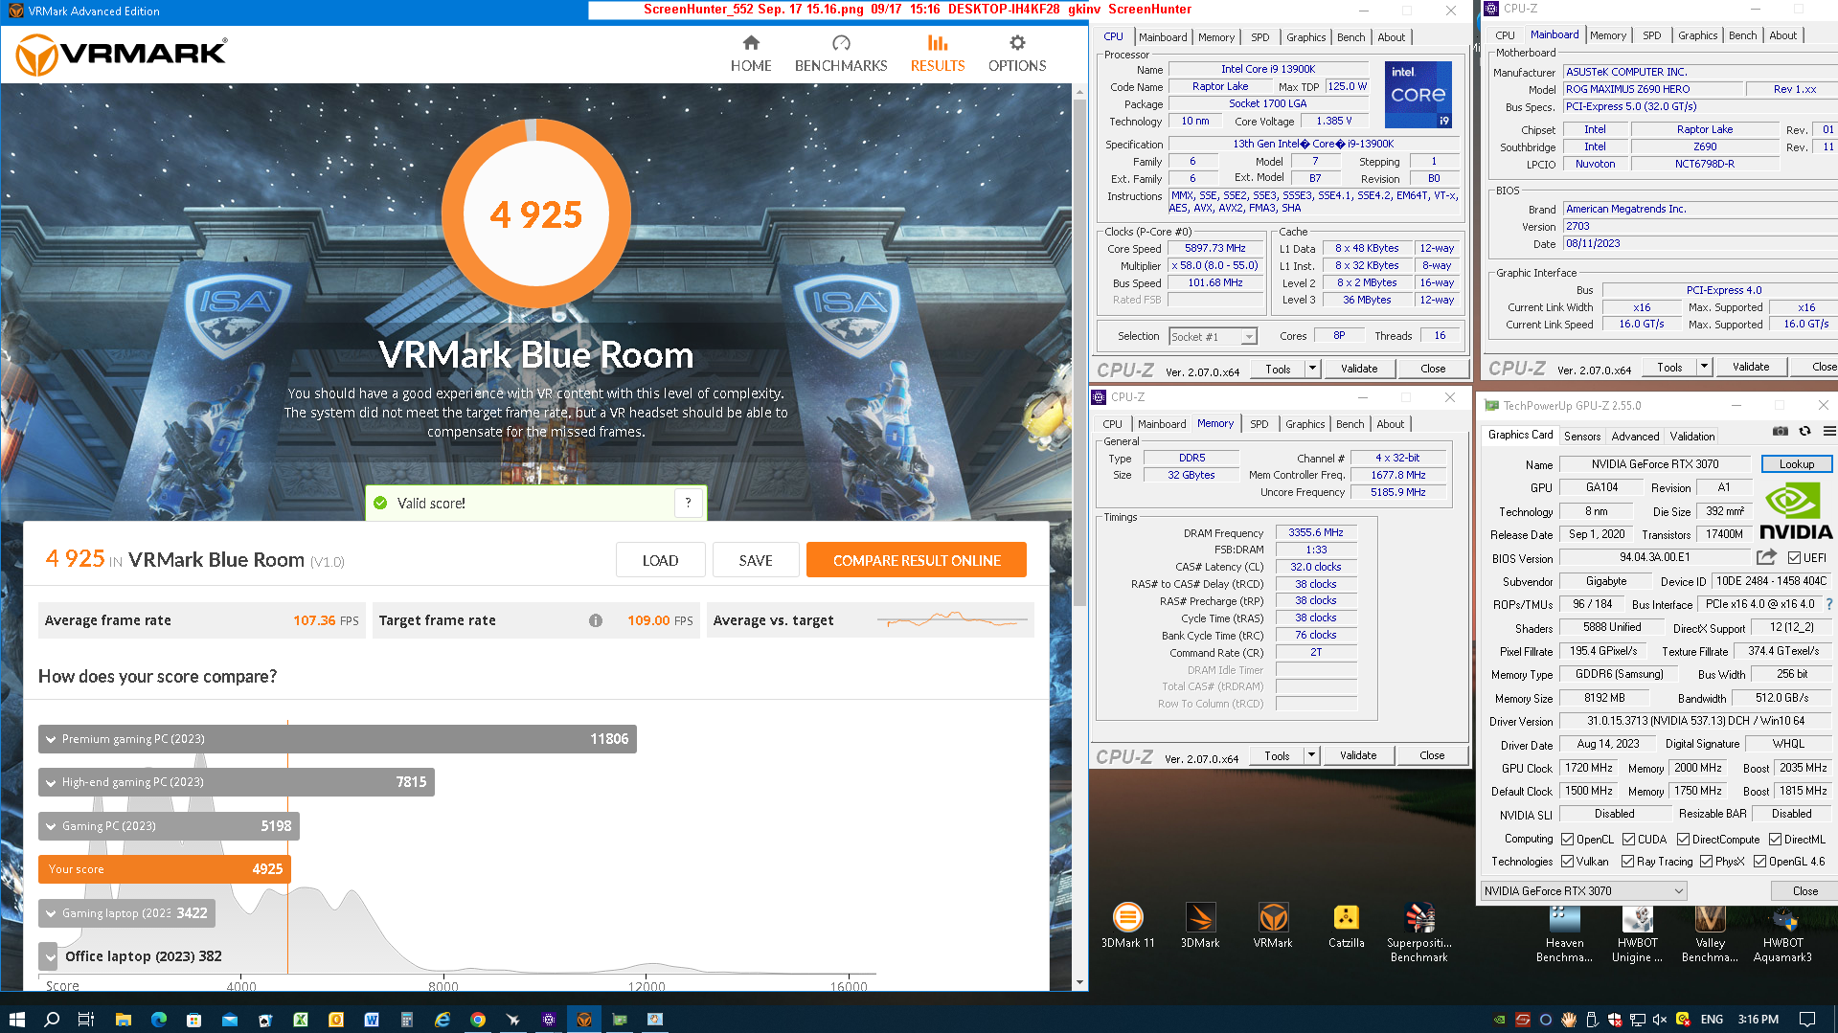Switch to the Sensors tab in GPU-Z
This screenshot has height=1033, width=1838.
pyautogui.click(x=1581, y=437)
